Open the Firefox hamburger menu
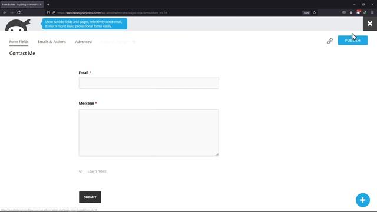This screenshot has width=377, height=212. pos(372,12)
